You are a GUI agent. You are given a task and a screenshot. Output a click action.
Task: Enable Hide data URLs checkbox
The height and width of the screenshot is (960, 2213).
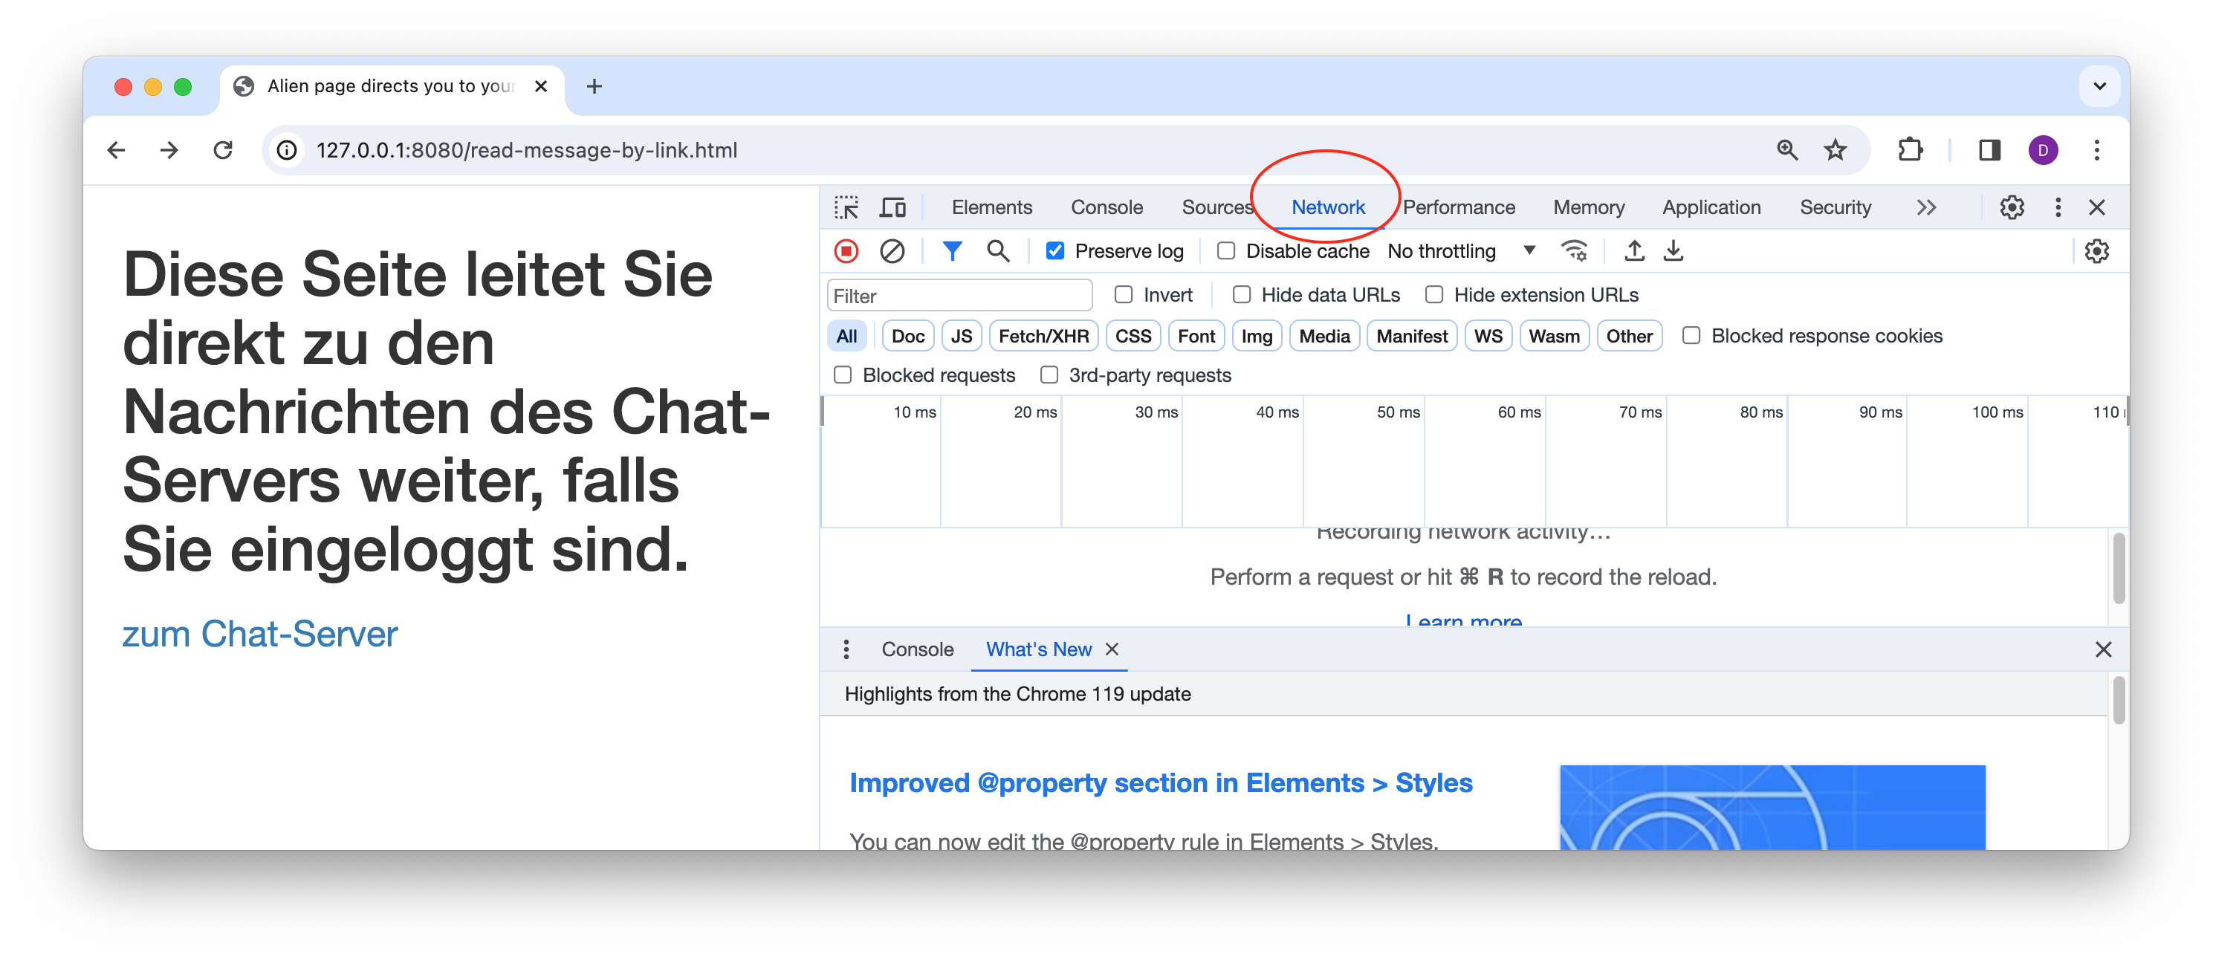click(x=1242, y=296)
